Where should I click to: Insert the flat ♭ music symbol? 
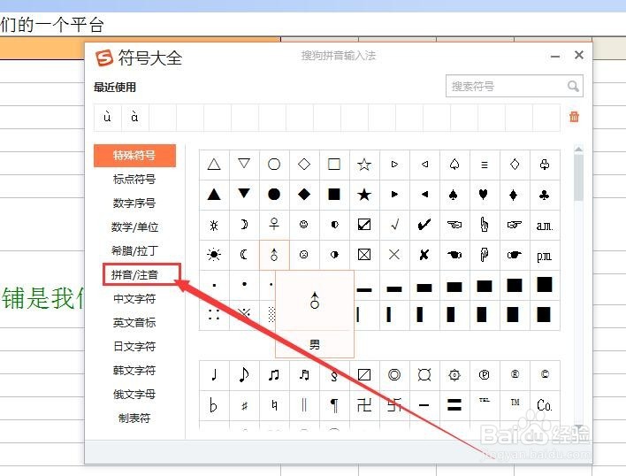pyautogui.click(x=214, y=405)
